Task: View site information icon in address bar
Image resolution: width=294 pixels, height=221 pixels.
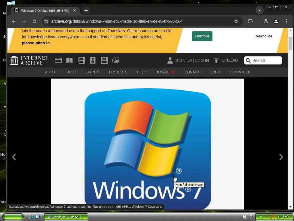Action: (46, 21)
